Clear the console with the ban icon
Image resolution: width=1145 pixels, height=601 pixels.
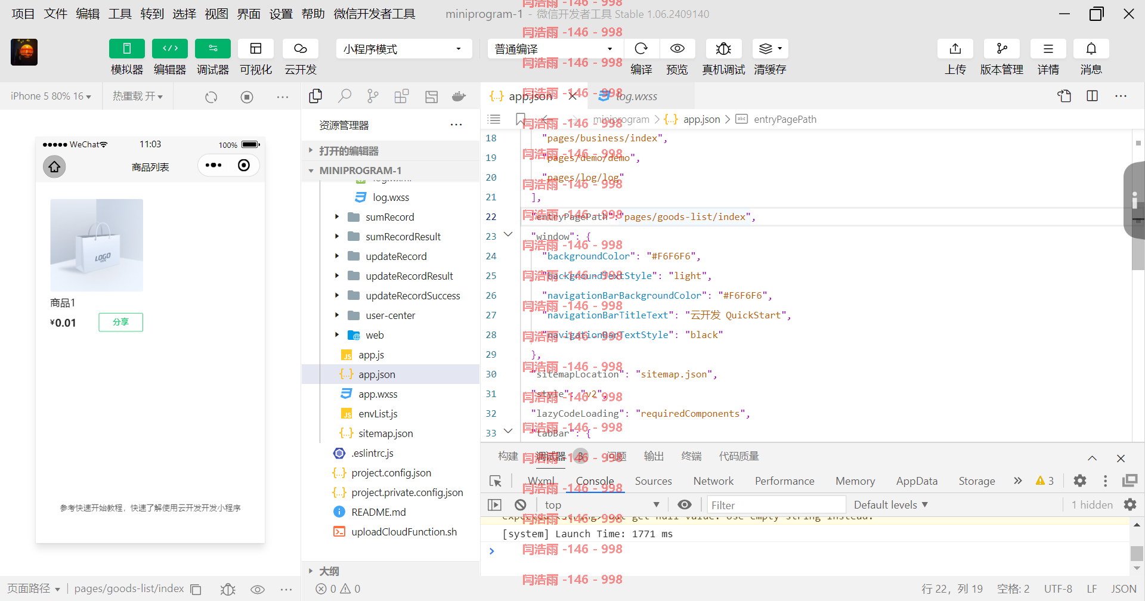tap(521, 505)
